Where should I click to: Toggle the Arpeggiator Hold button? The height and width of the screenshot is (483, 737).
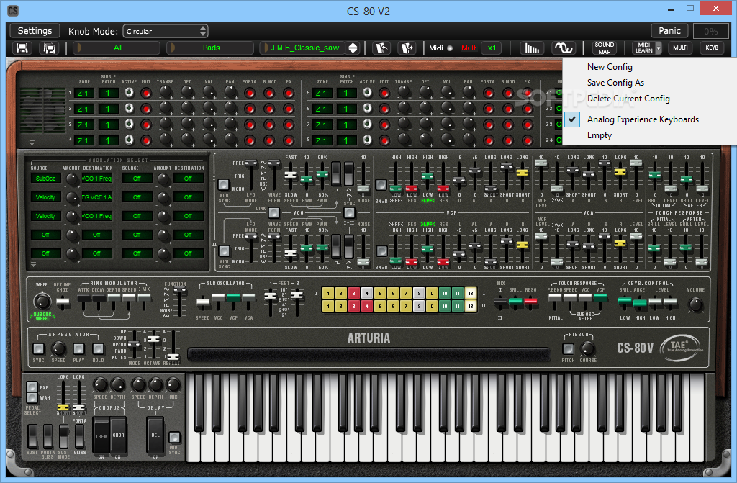98,349
